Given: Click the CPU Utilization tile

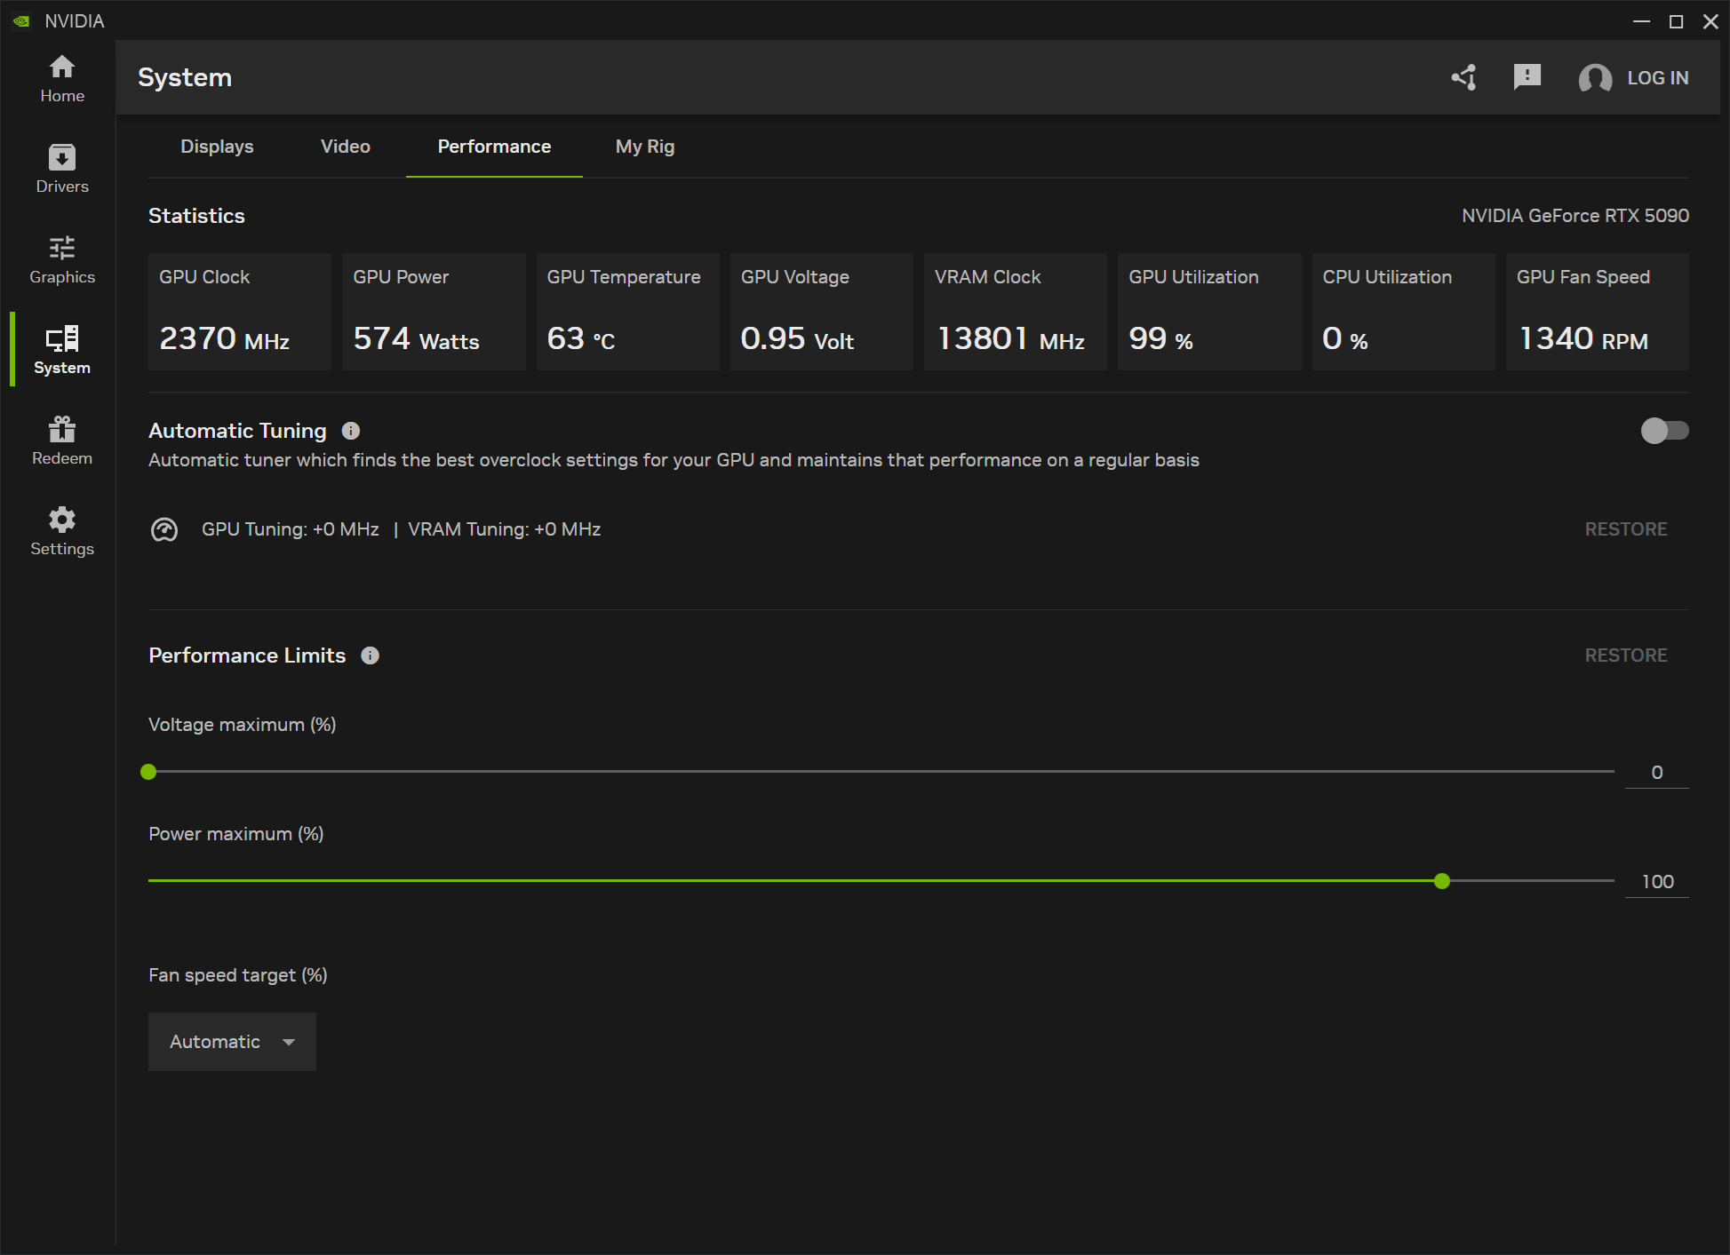Looking at the screenshot, I should [x=1404, y=312].
